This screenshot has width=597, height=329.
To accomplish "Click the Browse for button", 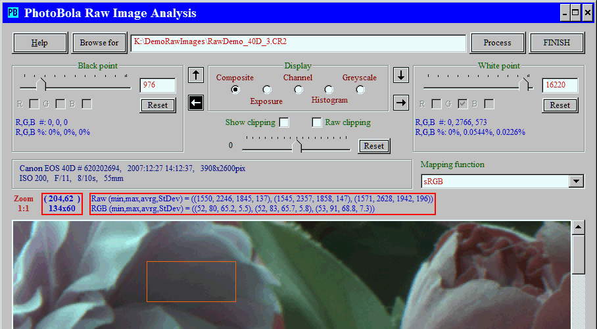I will pyautogui.click(x=99, y=43).
